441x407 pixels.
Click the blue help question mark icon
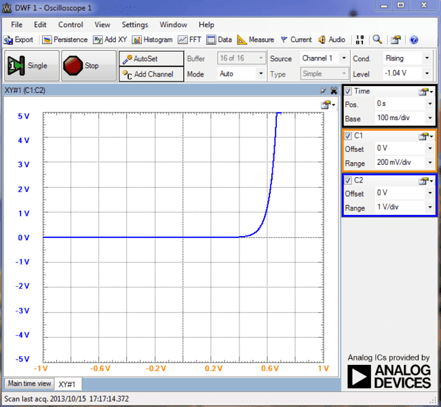point(414,40)
